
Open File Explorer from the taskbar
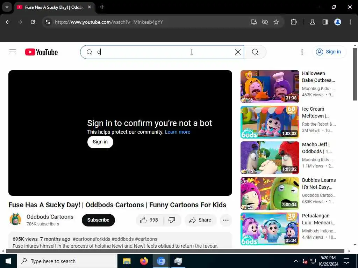tap(127, 261)
